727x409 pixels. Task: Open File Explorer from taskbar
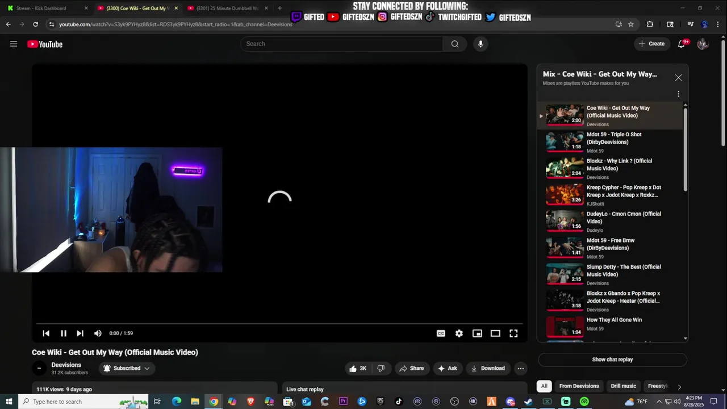[195, 402]
